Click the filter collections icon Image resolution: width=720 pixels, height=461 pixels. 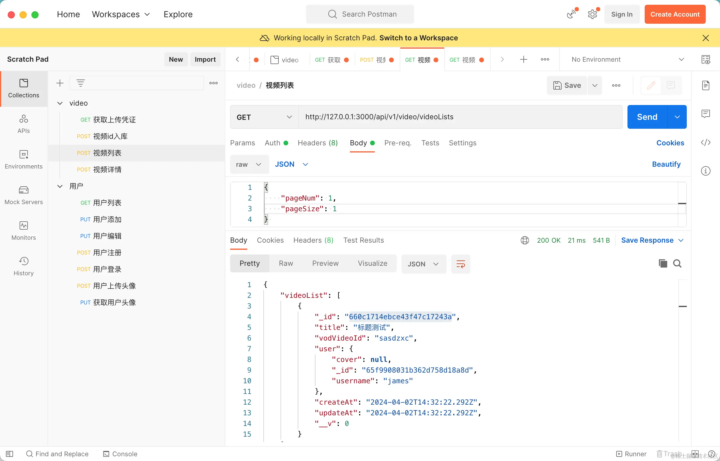coord(80,83)
